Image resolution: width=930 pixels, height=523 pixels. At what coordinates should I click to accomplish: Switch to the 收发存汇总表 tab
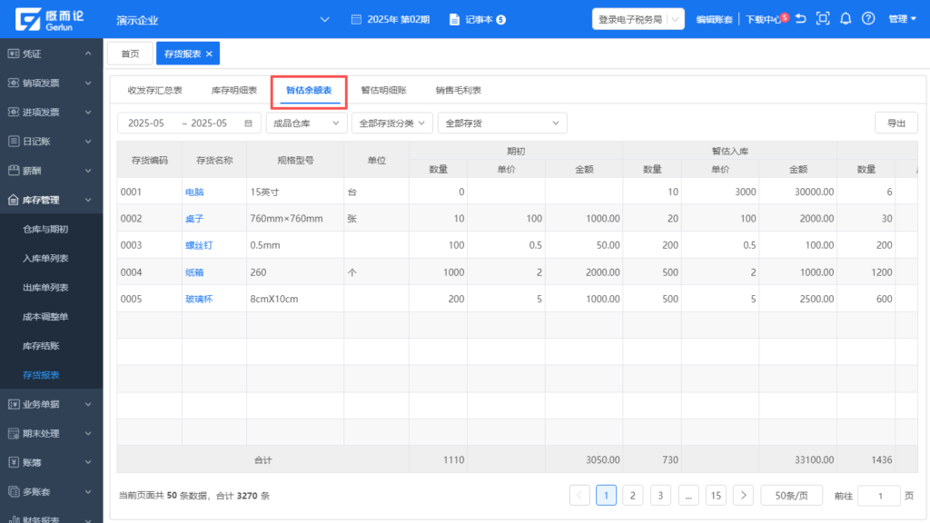[154, 91]
